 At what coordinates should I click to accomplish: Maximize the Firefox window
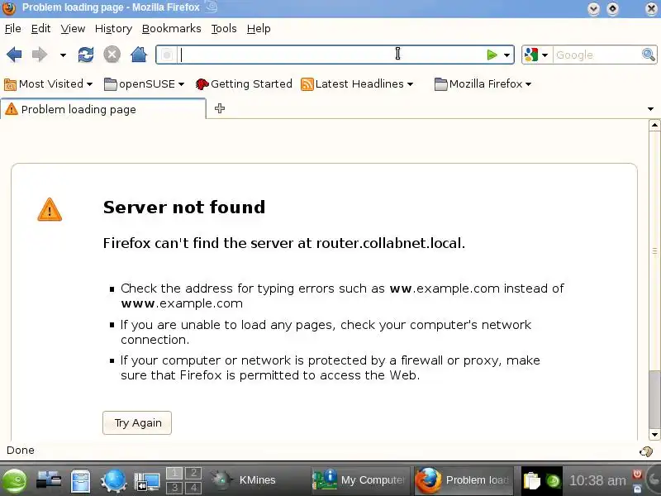click(x=612, y=9)
